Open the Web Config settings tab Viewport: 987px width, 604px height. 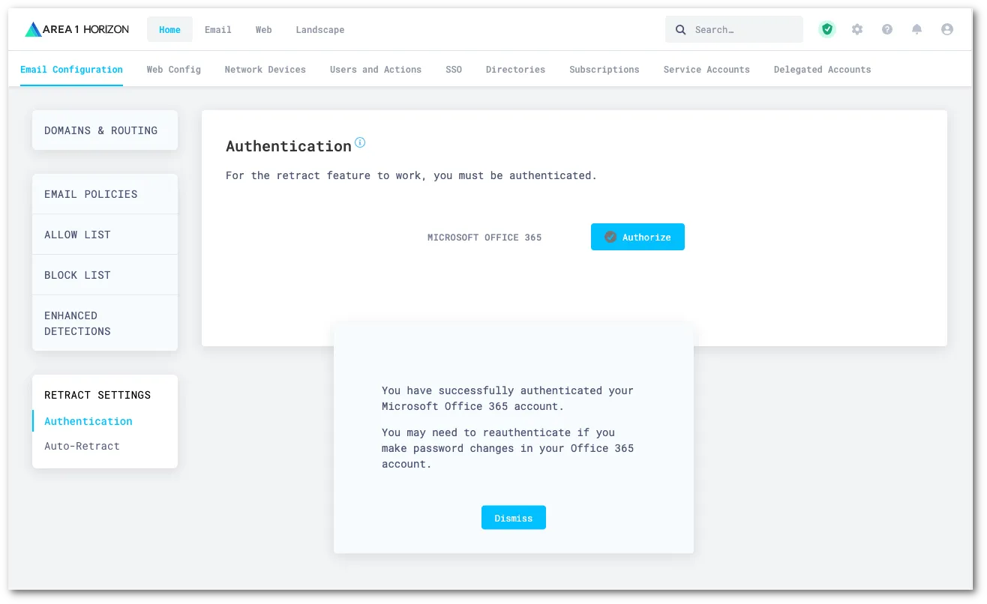click(173, 70)
